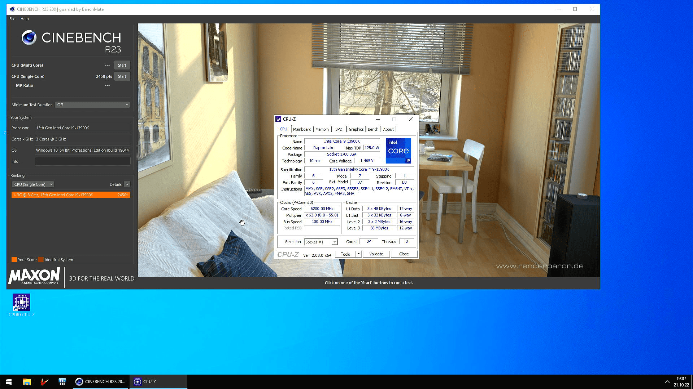The width and height of the screenshot is (693, 389).
Task: Click the Validate button in CPU-Z
Action: tap(376, 254)
